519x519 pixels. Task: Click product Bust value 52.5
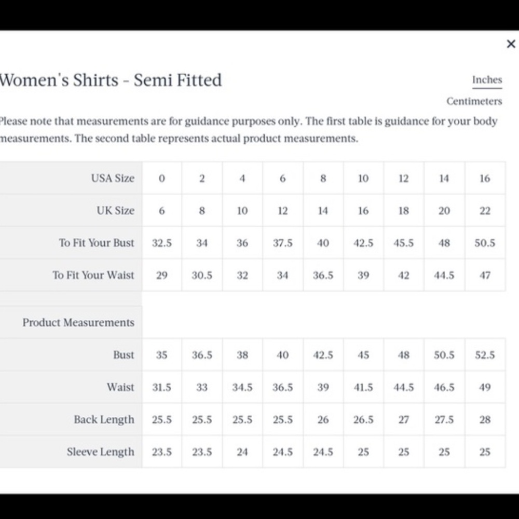(485, 355)
